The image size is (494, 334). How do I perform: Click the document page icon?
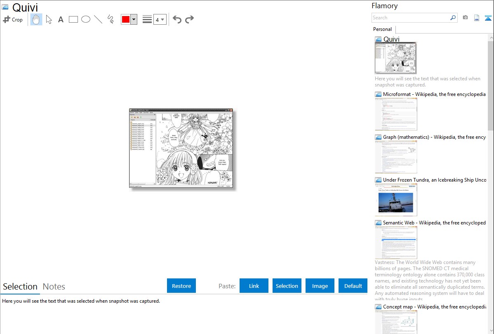pyautogui.click(x=477, y=18)
